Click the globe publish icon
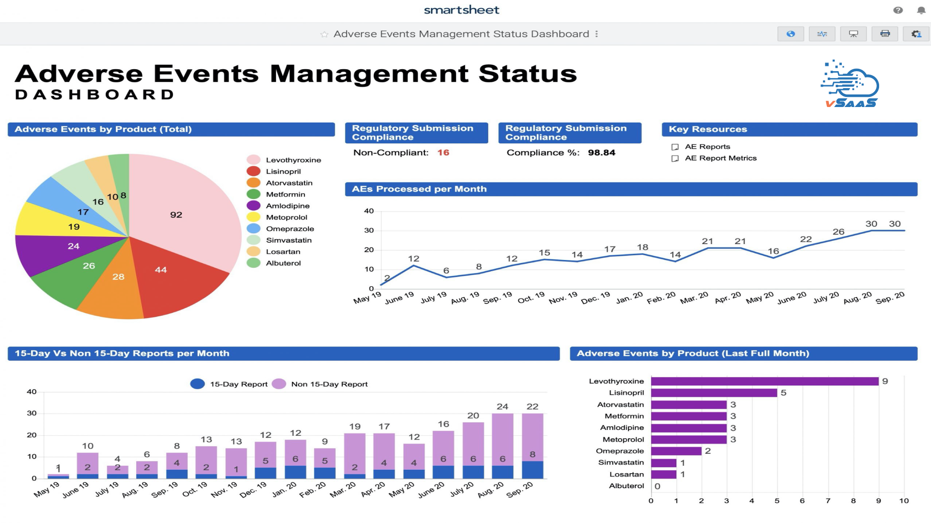The width and height of the screenshot is (931, 523). point(790,34)
